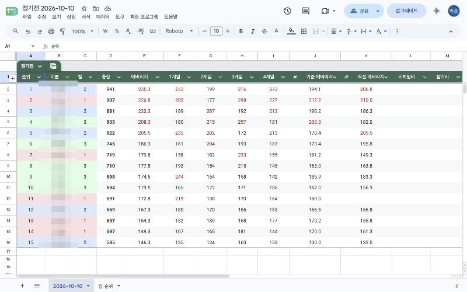The width and height of the screenshot is (467, 292).
Task: Open more toolbar options
Action: (397, 32)
